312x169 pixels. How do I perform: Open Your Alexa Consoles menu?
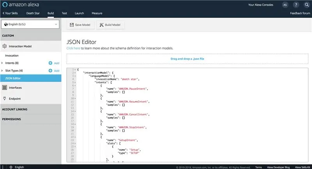pos(261,5)
